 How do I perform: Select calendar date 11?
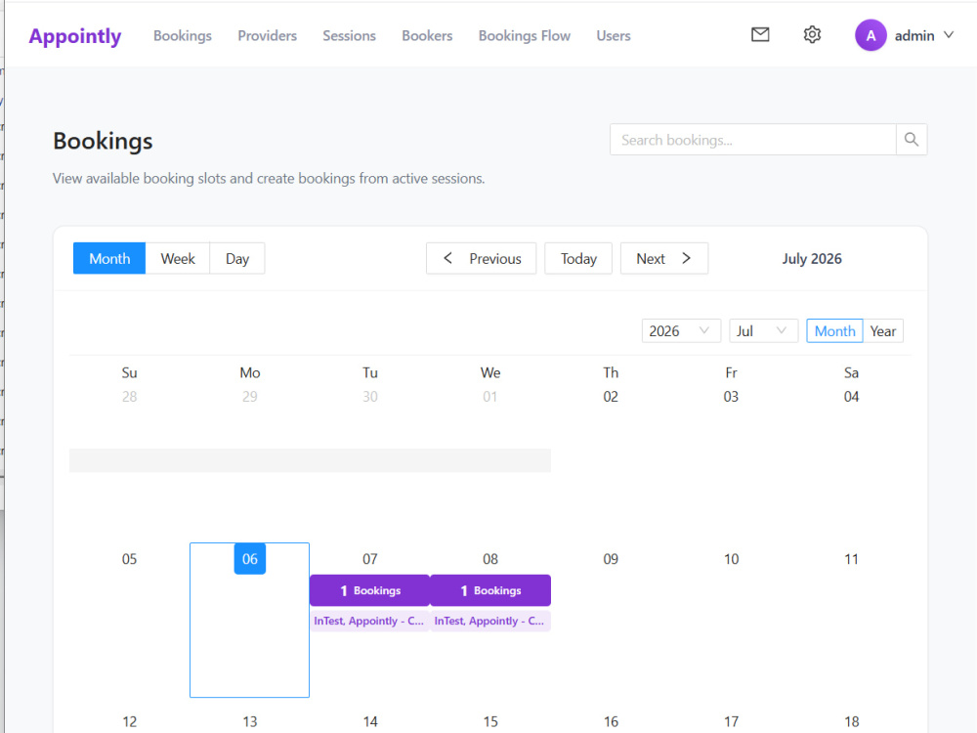click(x=851, y=559)
